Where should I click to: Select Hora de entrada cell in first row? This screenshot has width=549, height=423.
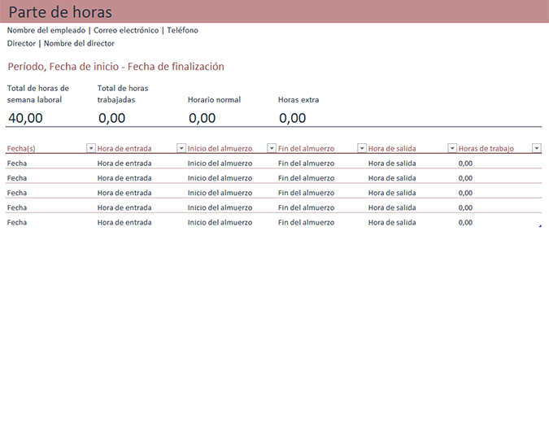click(124, 164)
